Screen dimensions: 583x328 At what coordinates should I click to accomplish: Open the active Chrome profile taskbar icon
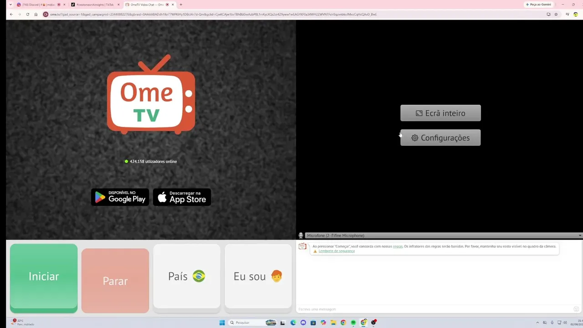[363, 323]
